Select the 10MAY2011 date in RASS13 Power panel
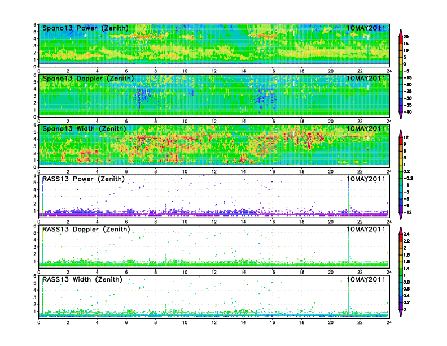Screen dimensions: 447x346 tap(366, 179)
